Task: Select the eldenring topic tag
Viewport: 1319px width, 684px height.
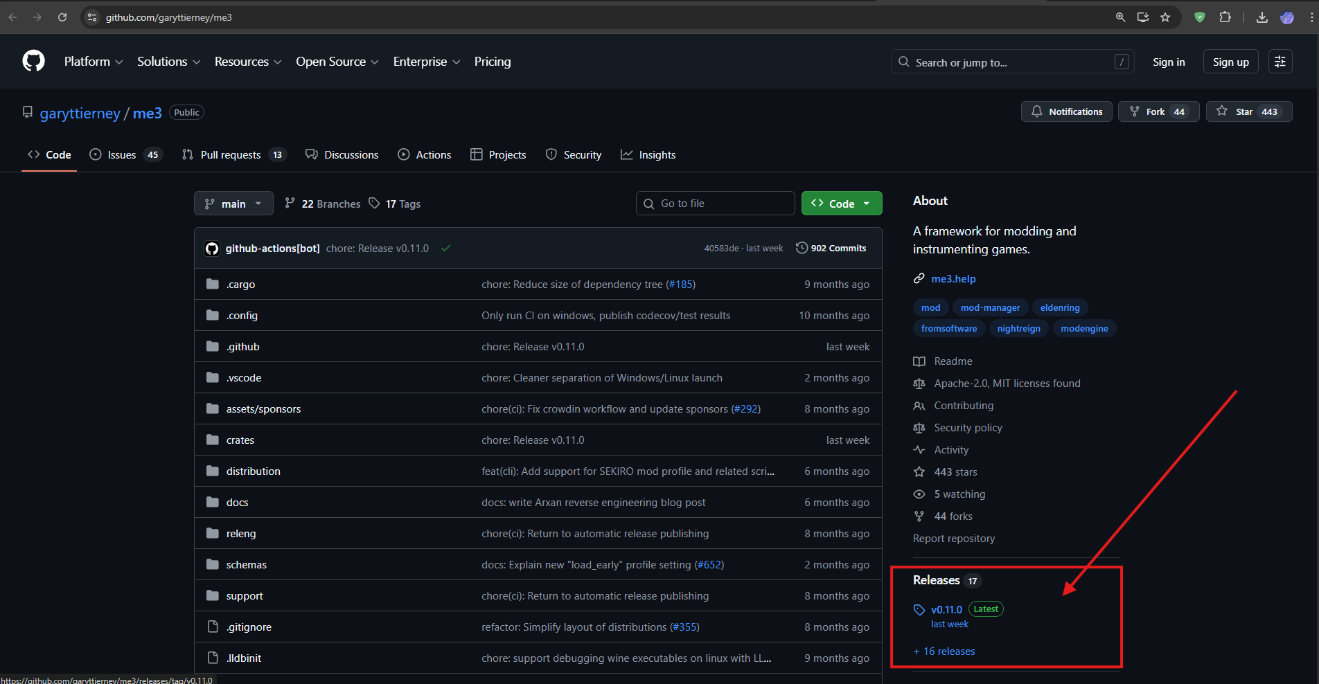Action: (1059, 307)
